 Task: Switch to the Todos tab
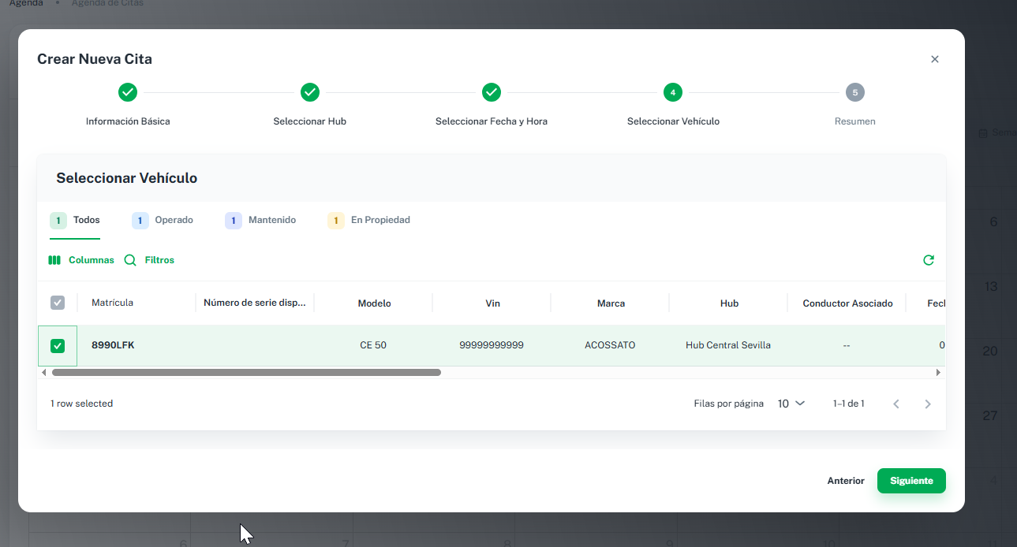pos(75,221)
